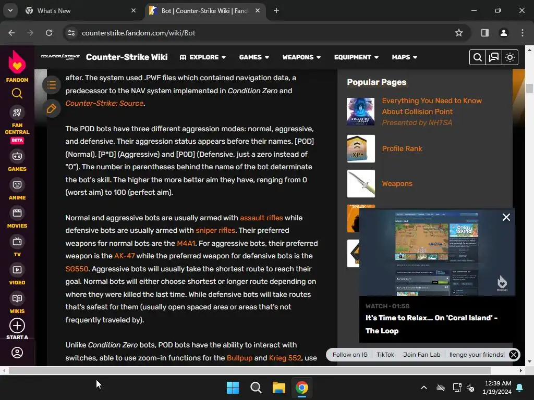534x400 pixels.
Task: Open Chrome side panel icon
Action: pos(484,33)
